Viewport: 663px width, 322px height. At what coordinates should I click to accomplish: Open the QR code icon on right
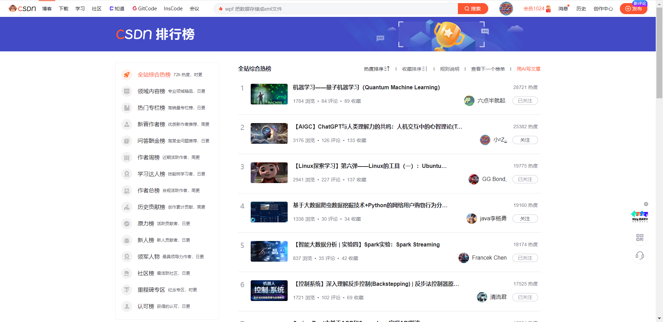(x=640, y=238)
